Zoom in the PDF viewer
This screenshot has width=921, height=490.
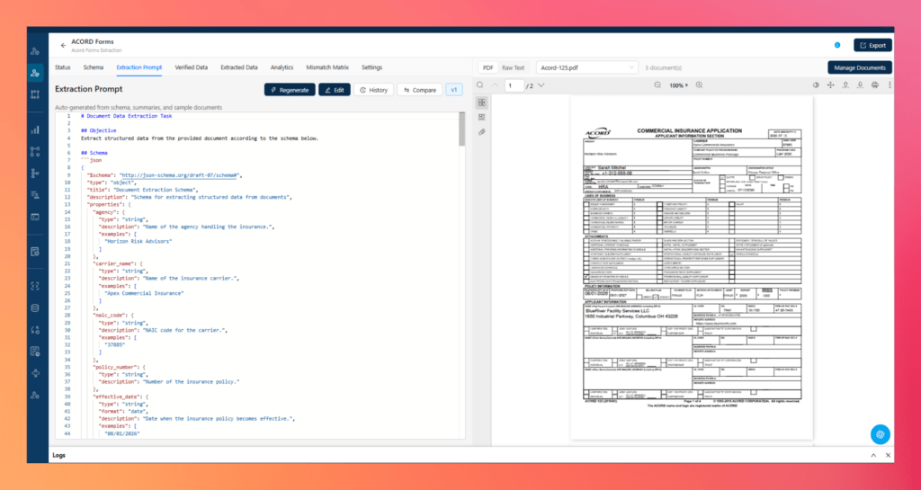click(x=699, y=85)
